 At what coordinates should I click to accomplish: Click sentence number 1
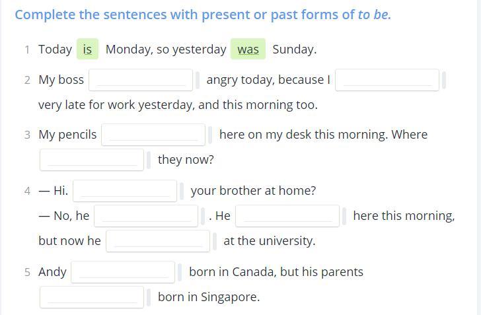coord(27,50)
